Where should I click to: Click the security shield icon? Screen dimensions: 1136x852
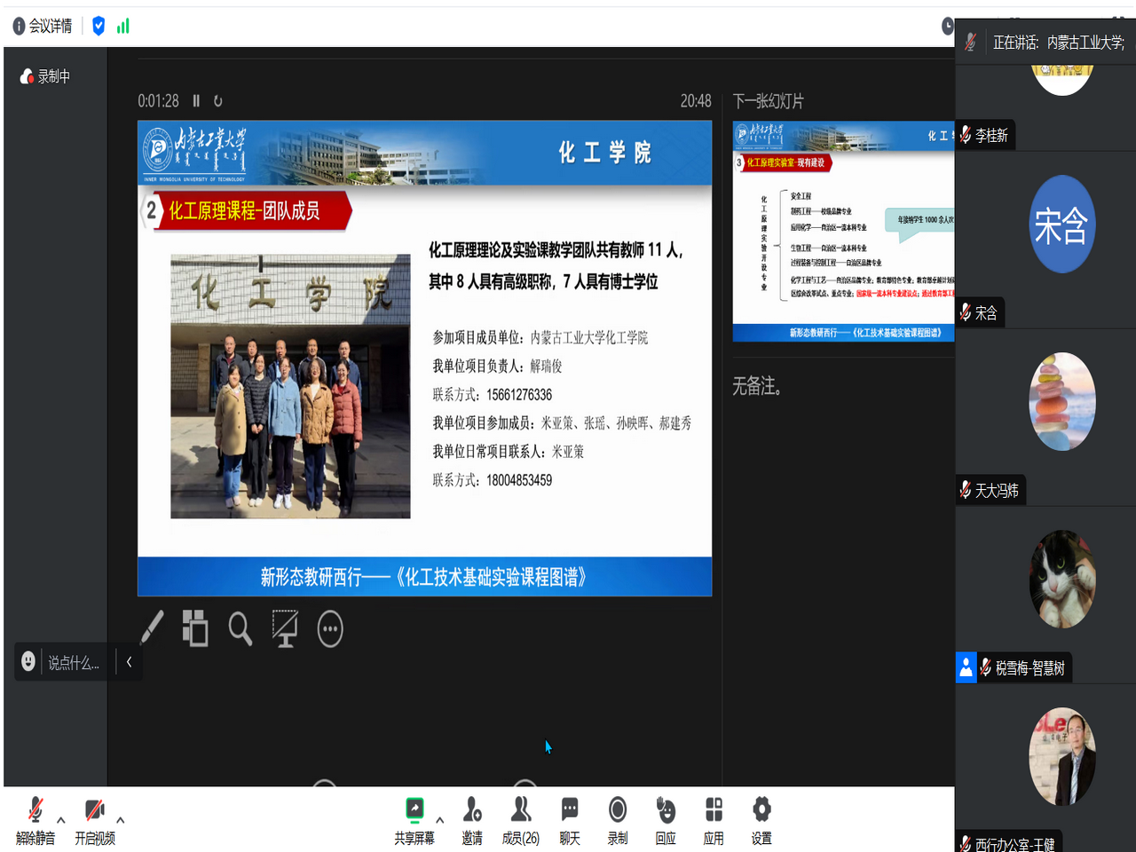[99, 26]
